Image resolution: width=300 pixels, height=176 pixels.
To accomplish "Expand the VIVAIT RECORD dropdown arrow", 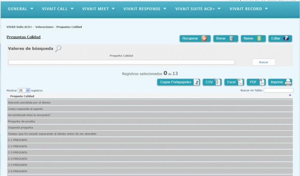I will [266, 9].
